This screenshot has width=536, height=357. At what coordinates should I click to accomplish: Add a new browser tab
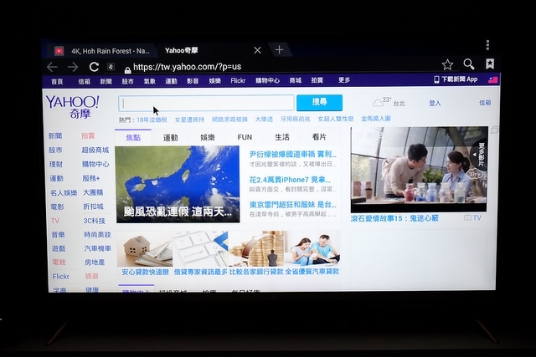coord(279,50)
